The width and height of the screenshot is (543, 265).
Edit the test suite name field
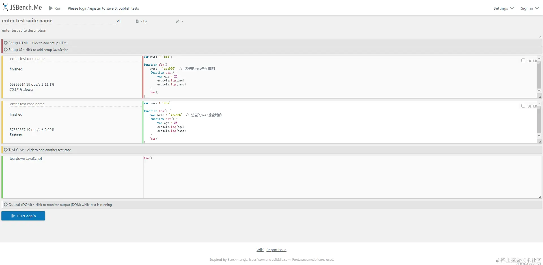57,21
